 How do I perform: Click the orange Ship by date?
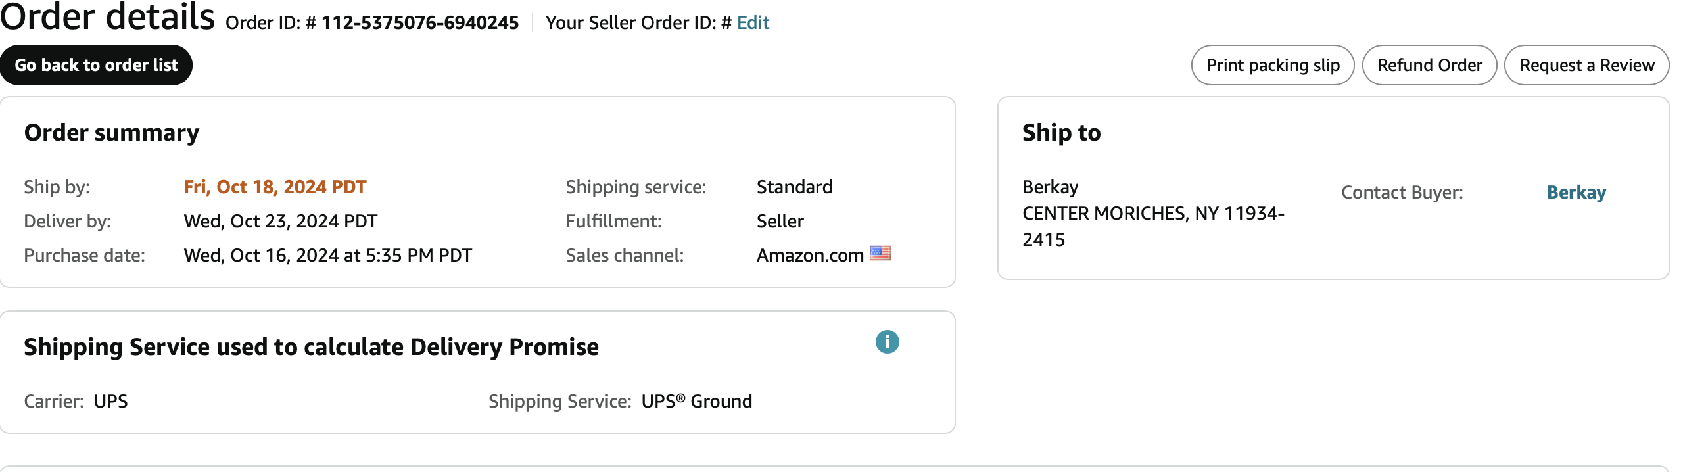[x=275, y=187]
